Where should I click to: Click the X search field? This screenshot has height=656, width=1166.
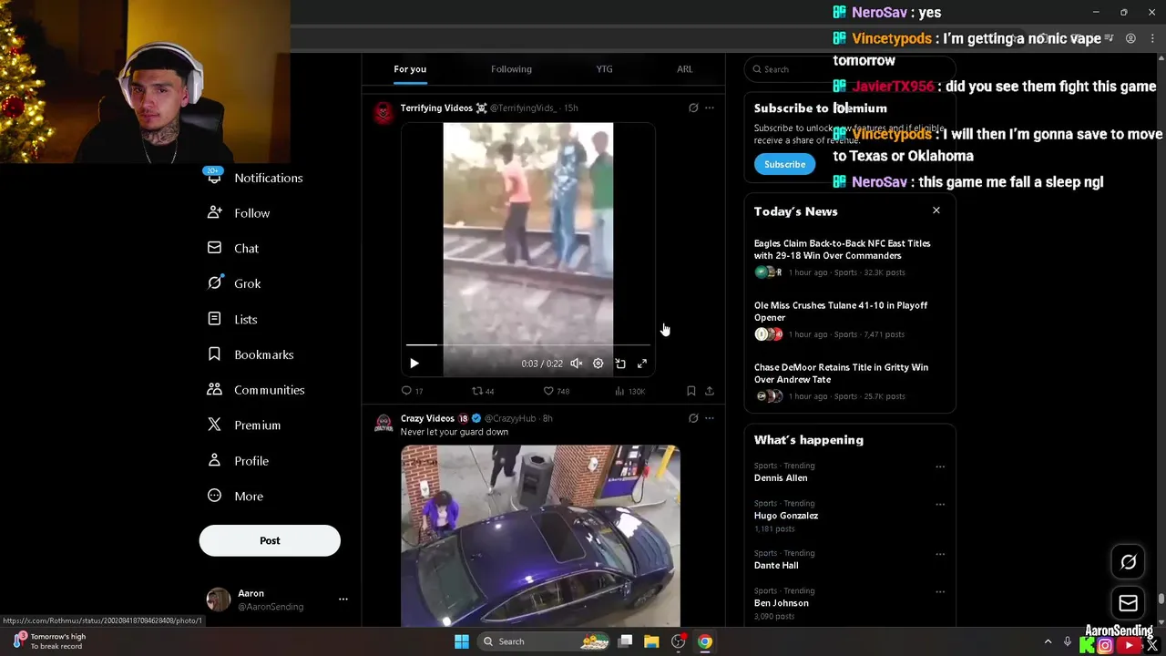coord(850,69)
